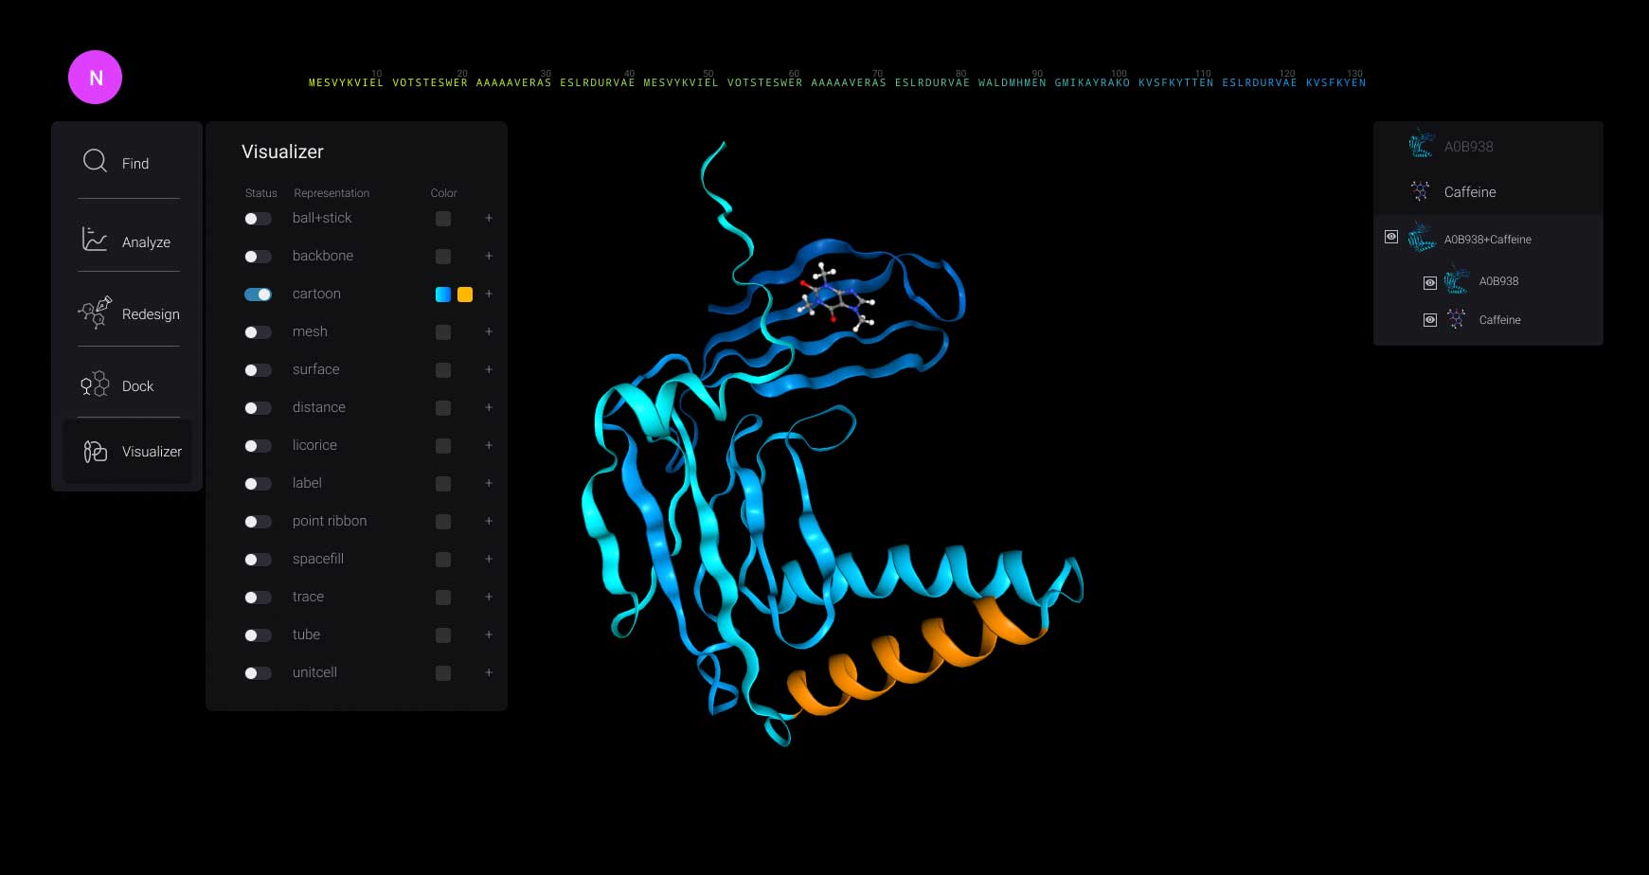Open the Analyze chart icon
Screen dimensions: 1649x875
[x=95, y=240]
